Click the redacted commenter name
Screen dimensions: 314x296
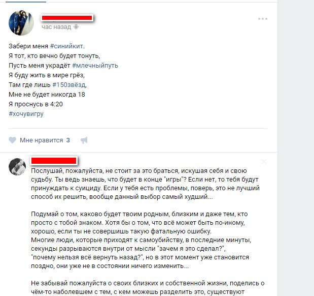pos(54,161)
